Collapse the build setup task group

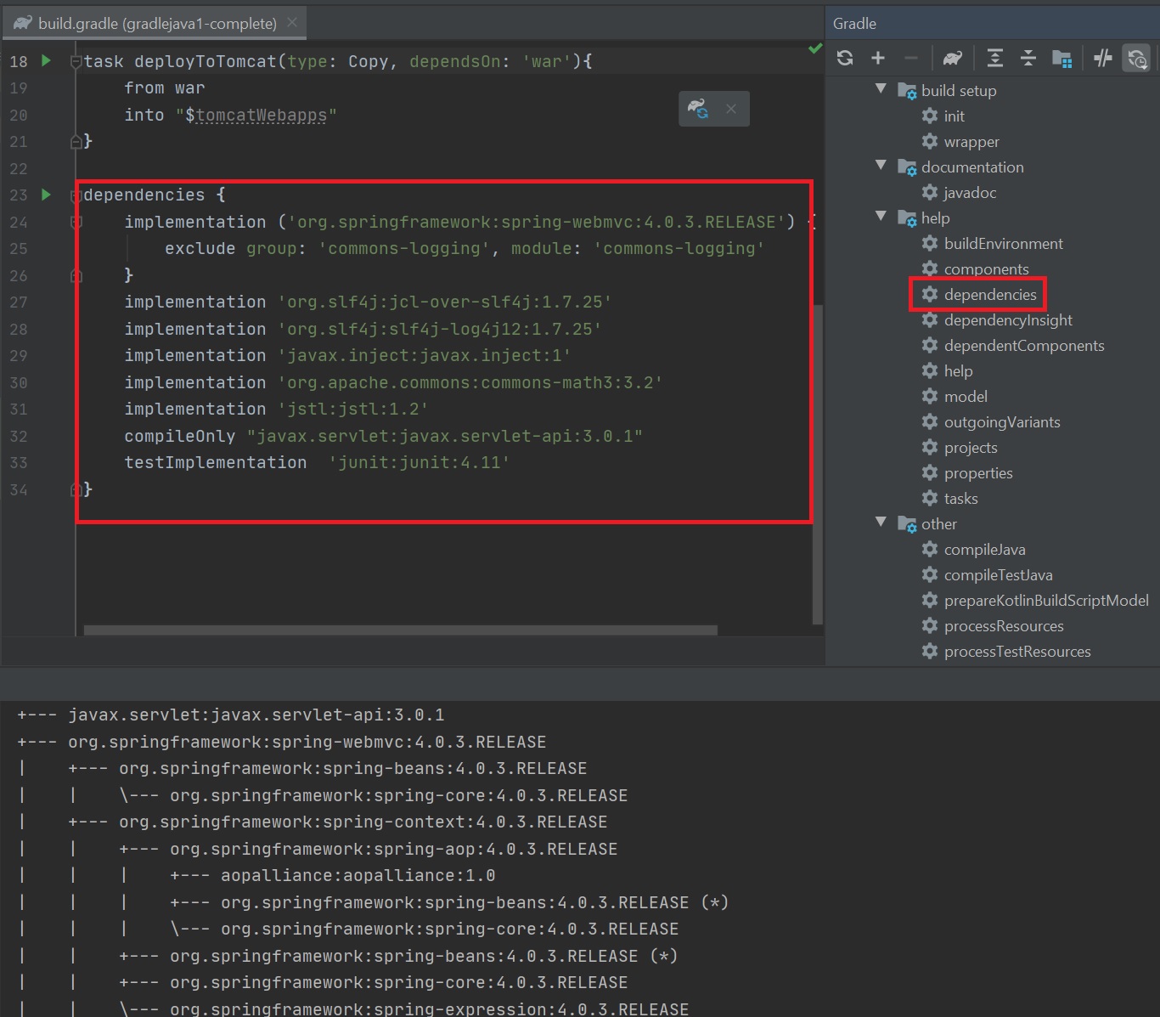[881, 89]
